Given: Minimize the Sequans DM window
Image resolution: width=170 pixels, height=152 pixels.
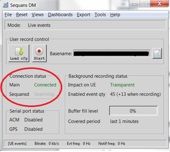Looking at the screenshot, I should (134, 4).
